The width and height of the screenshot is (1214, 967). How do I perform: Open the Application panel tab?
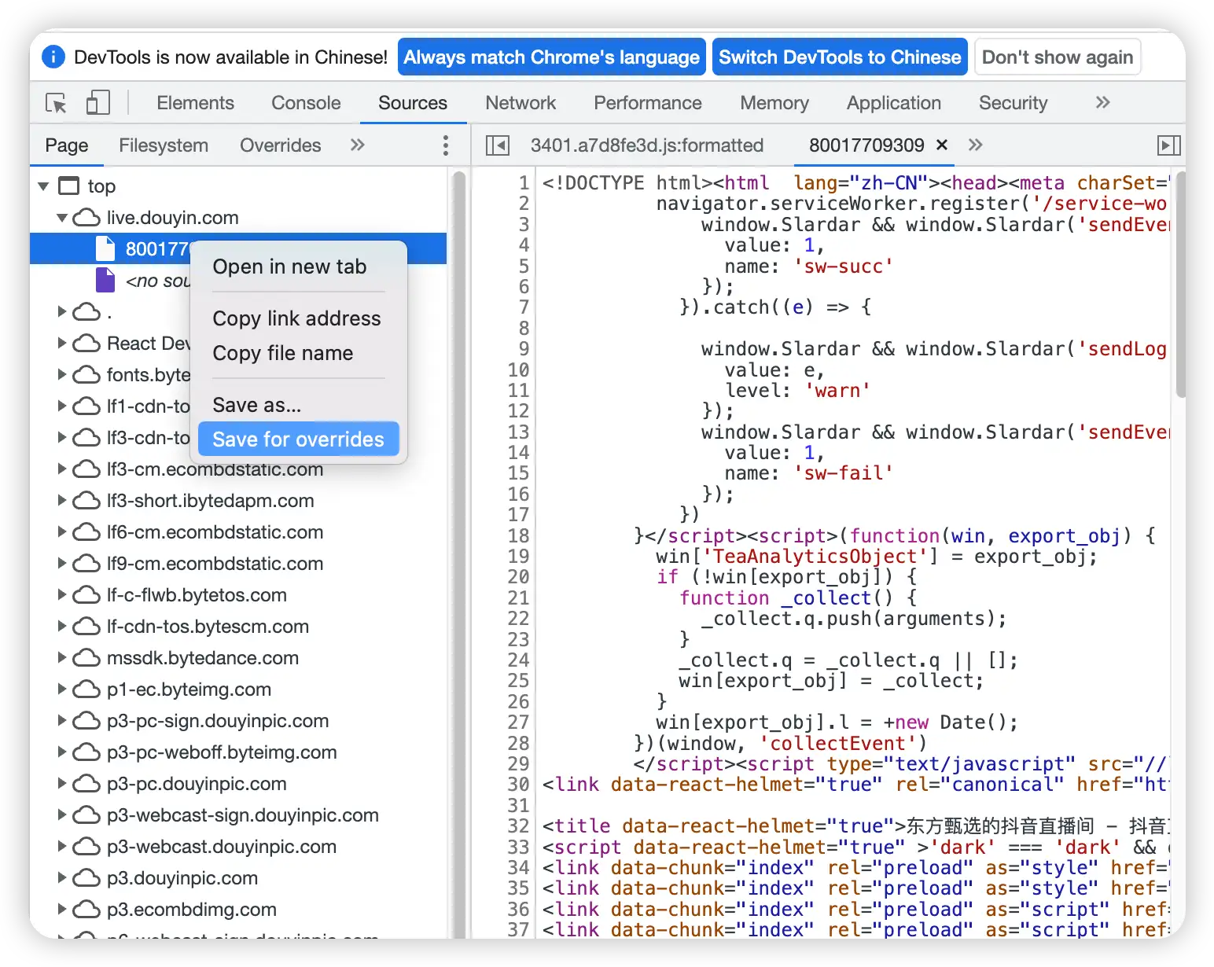tap(894, 103)
